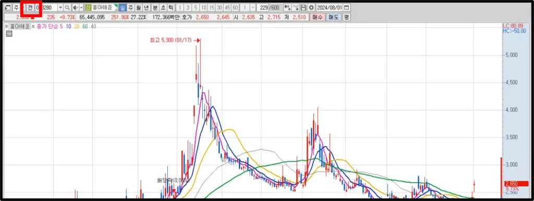Choose the 10 interval button

203,7
